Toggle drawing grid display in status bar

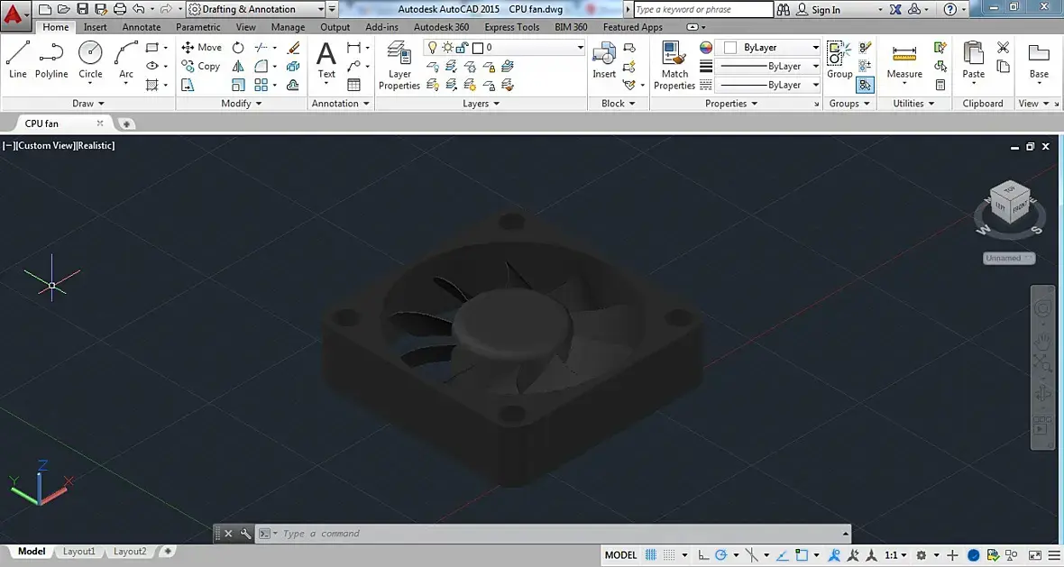651,554
